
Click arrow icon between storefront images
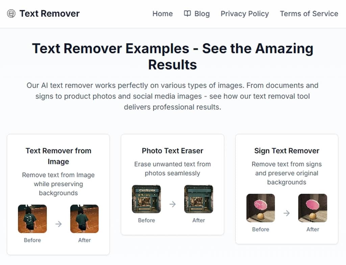[173, 204]
